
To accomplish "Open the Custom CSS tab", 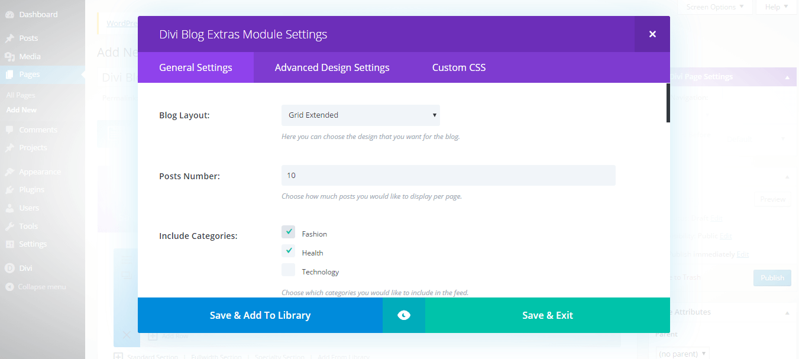I will [459, 67].
